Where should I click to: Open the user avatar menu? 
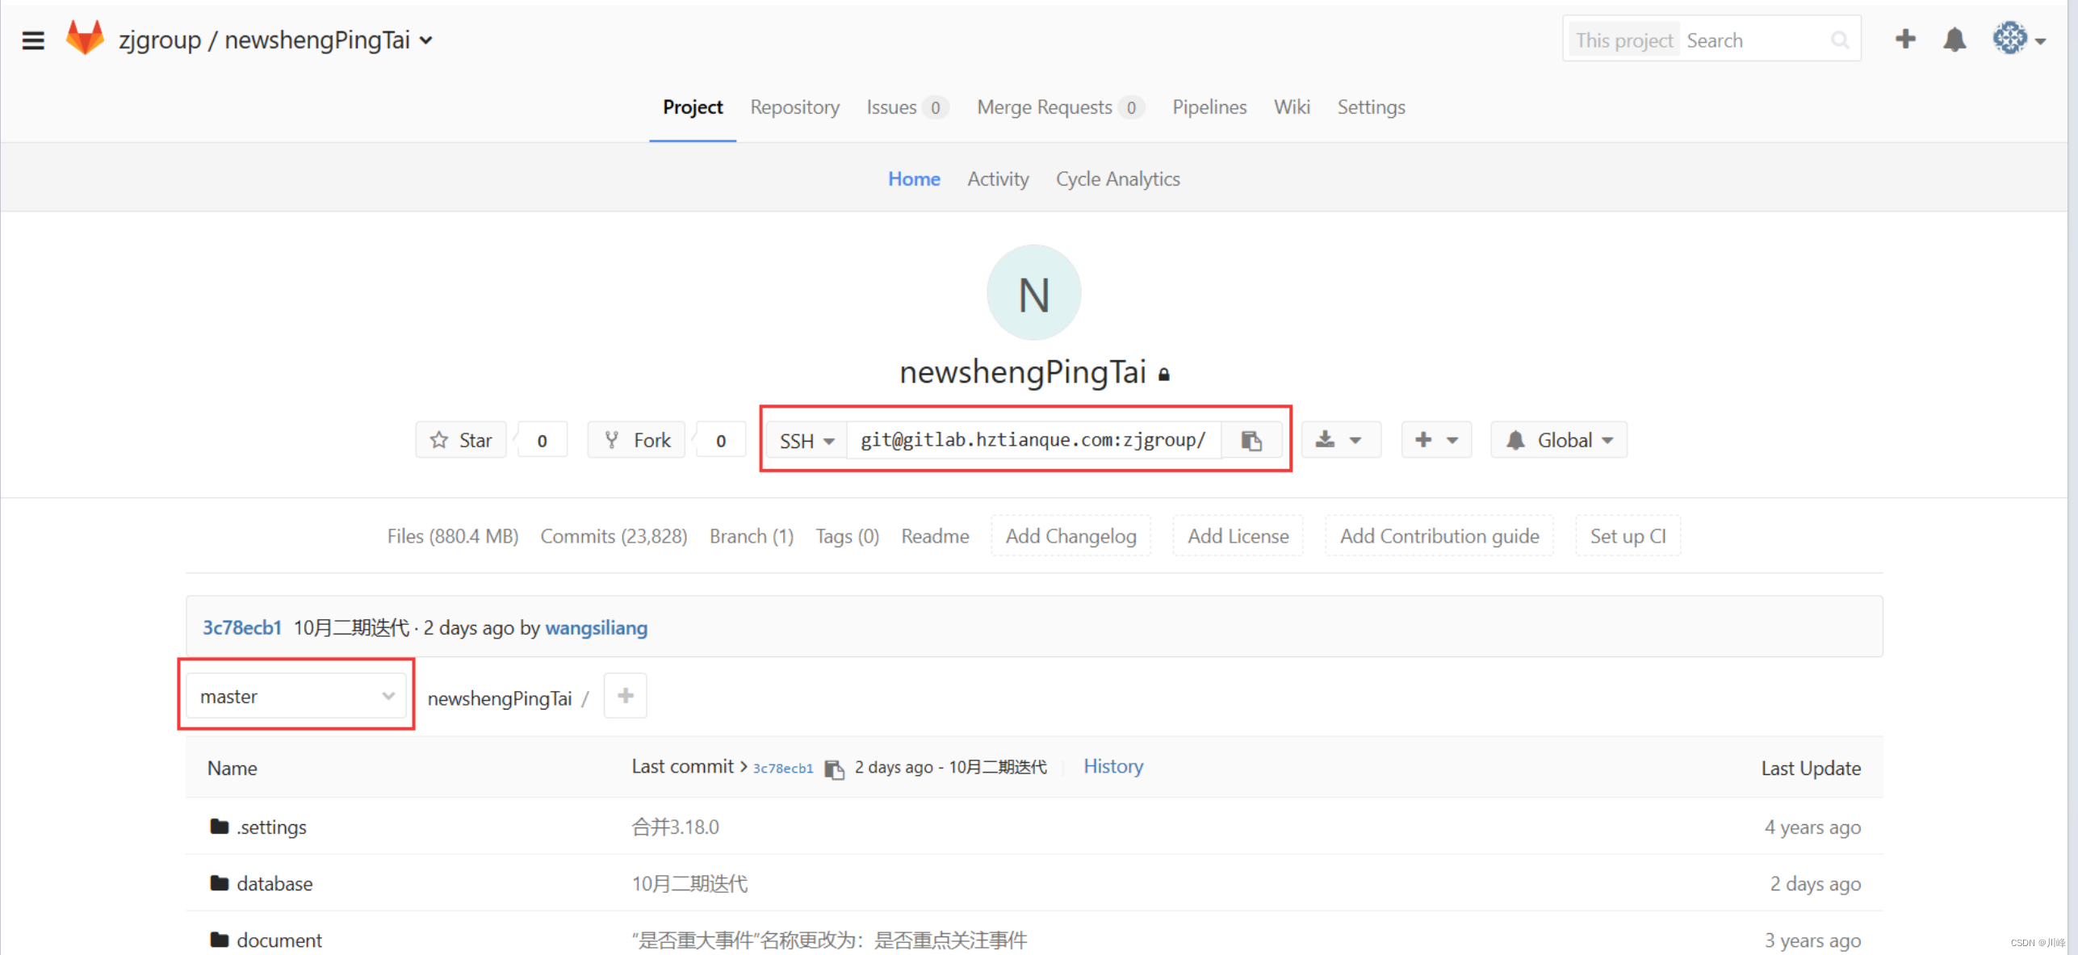coord(2018,39)
